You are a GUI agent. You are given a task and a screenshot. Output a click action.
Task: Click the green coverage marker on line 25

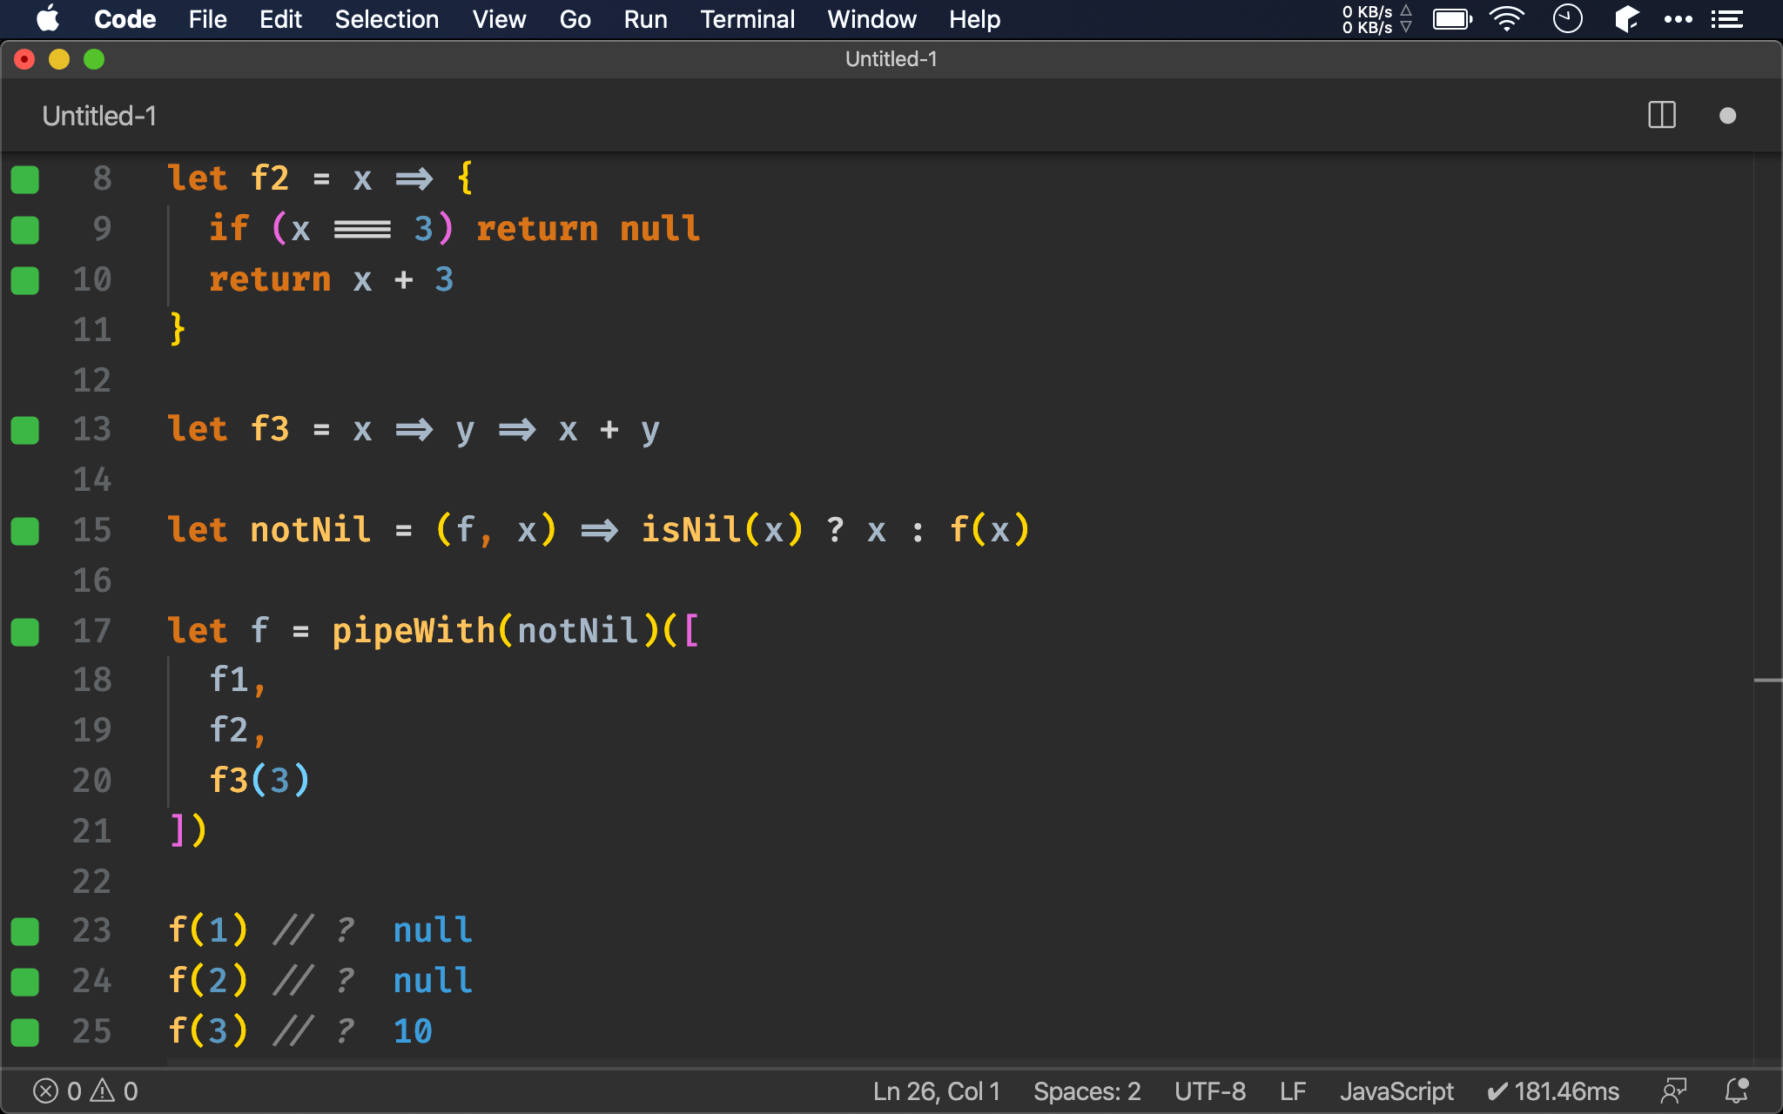pos(25,1032)
